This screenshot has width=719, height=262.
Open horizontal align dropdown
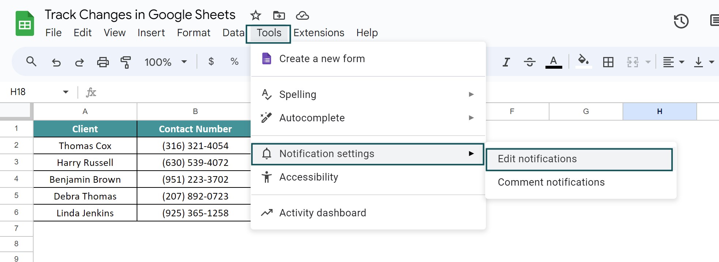pyautogui.click(x=673, y=62)
